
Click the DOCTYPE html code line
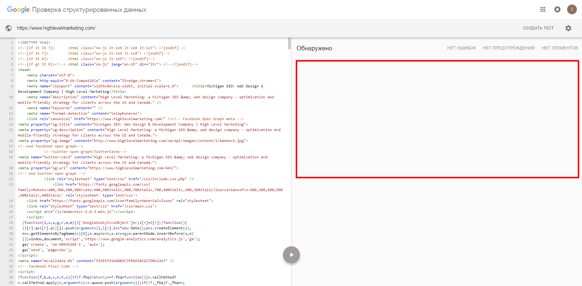pyautogui.click(x=34, y=42)
